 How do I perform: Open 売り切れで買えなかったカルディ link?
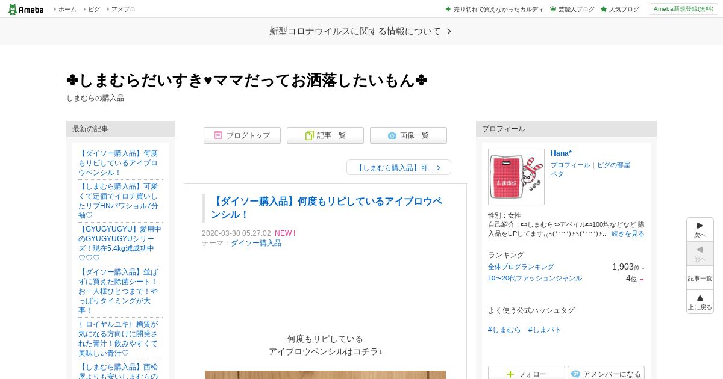click(x=498, y=10)
